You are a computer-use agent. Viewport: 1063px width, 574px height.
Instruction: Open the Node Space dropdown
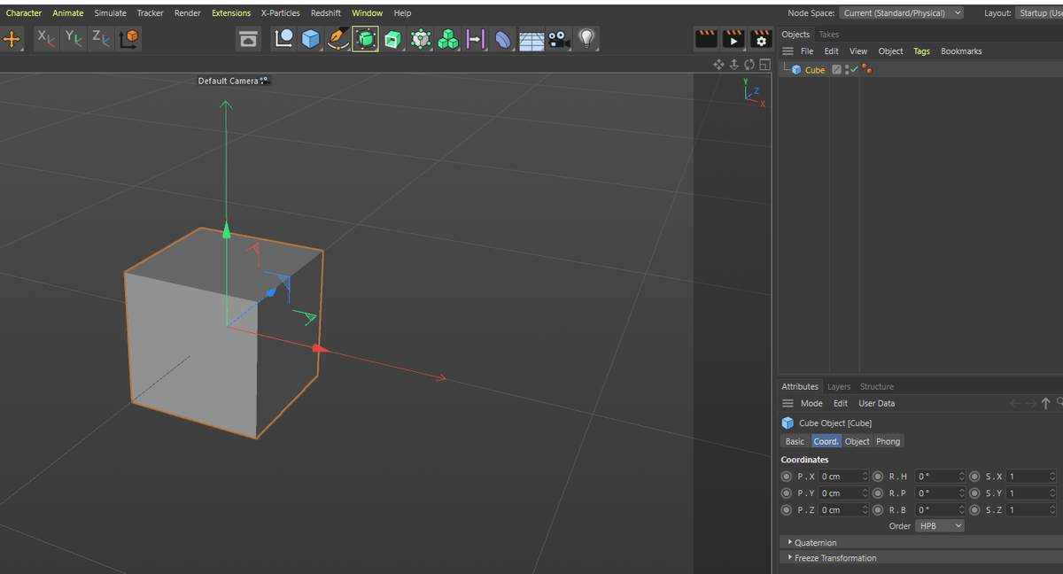pos(901,13)
